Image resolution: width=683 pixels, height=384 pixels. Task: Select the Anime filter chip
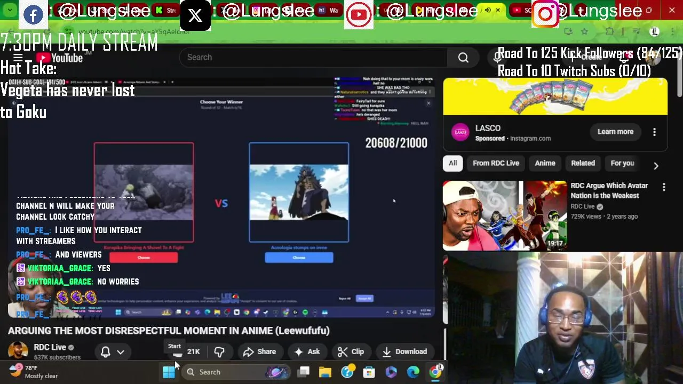point(545,163)
